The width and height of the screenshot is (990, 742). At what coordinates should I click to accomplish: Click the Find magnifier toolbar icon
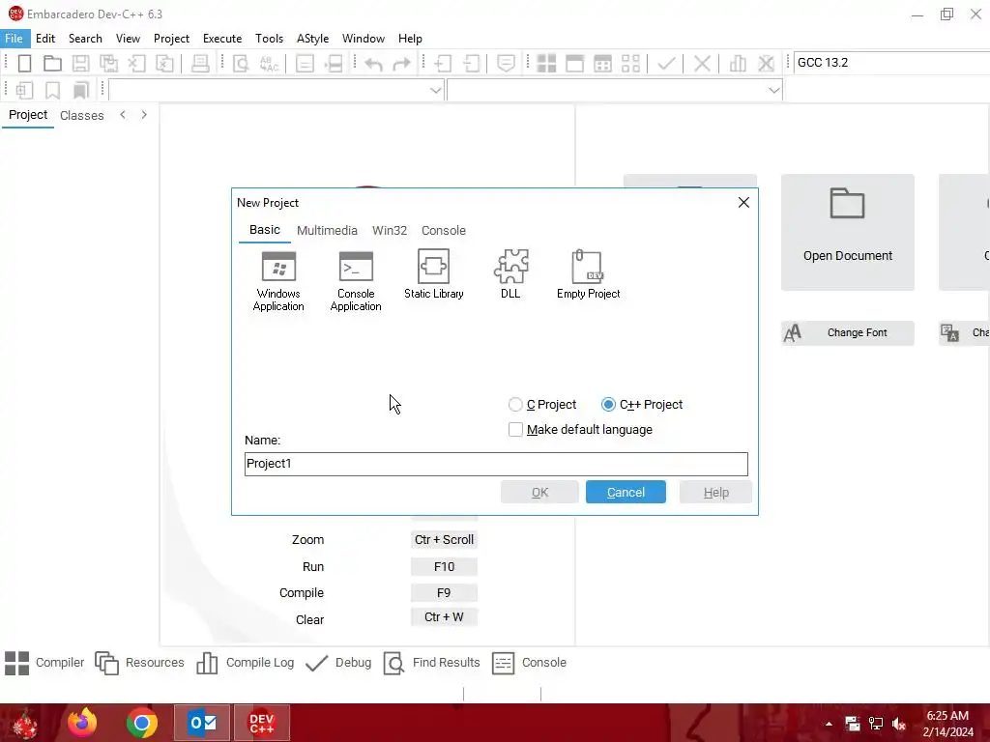pos(241,63)
